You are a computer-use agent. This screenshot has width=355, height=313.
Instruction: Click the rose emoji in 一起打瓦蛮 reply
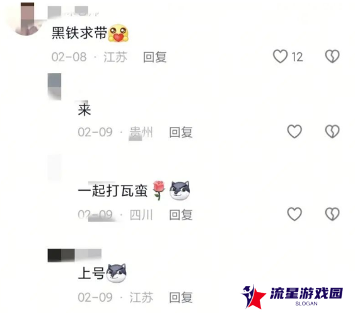pyautogui.click(x=158, y=190)
